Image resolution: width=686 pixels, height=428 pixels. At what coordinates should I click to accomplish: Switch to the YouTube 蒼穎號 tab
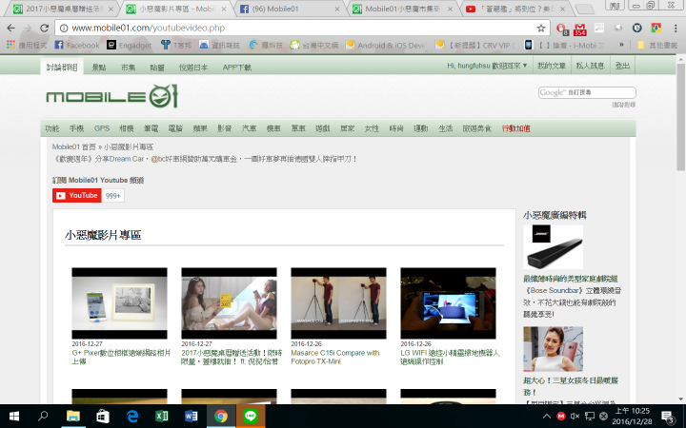pyautogui.click(x=515, y=9)
